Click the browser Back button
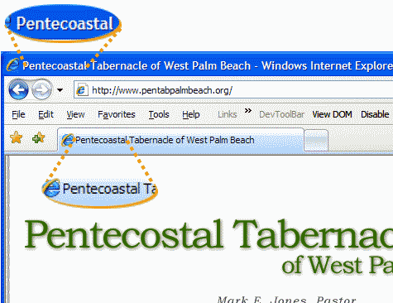Image resolution: width=393 pixels, height=303 pixels. [x=18, y=89]
